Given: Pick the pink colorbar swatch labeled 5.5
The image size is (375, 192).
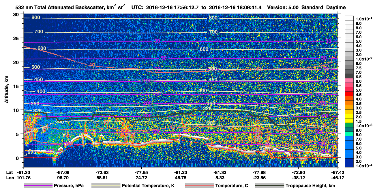Looking at the screenshot, I should coord(349,85).
